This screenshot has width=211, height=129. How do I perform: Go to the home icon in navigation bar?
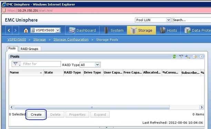pyautogui.click(x=26, y=31)
